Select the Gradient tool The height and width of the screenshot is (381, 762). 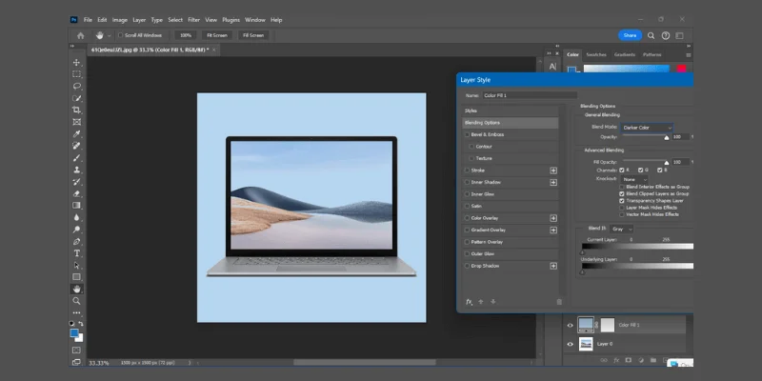(77, 206)
